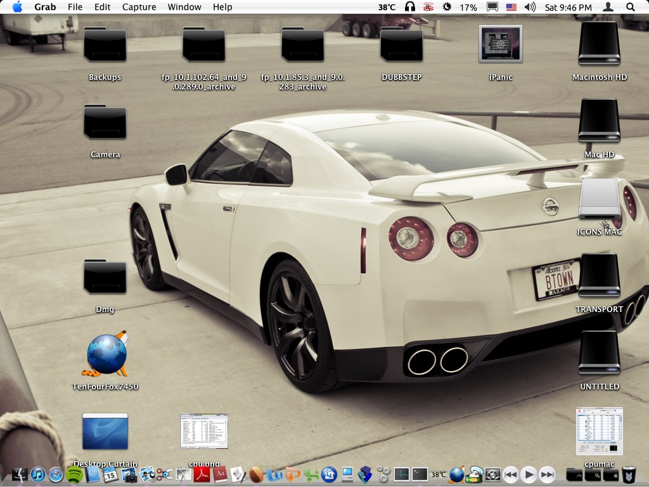Select the Macintosh HD drive icon
The image size is (649, 487).
[x=600, y=44]
